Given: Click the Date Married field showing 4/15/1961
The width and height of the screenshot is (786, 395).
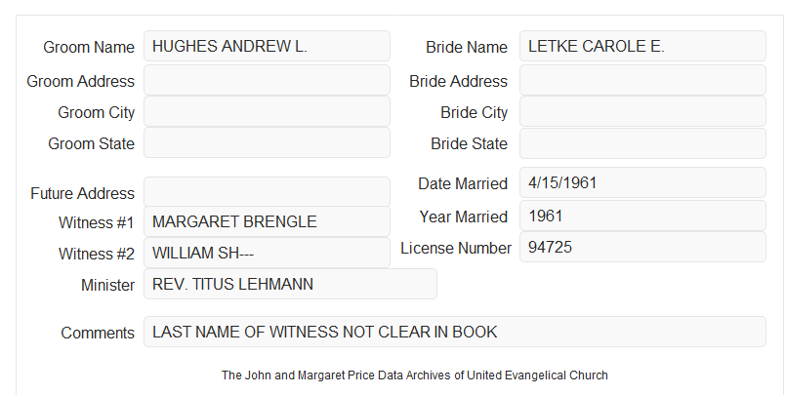Looking at the screenshot, I should click(x=642, y=182).
